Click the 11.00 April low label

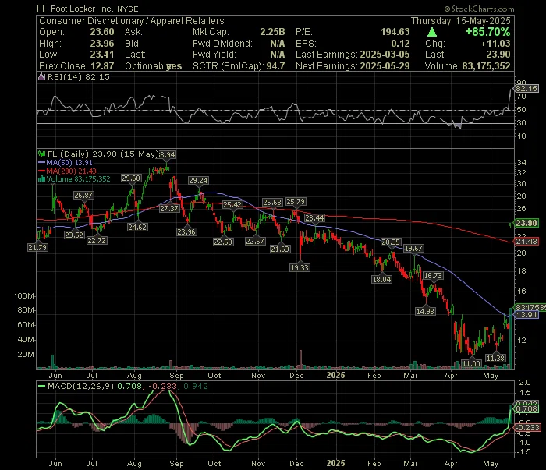471,363
